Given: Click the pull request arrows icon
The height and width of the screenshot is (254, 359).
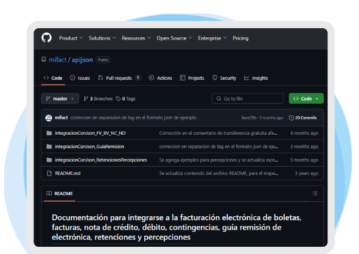Looking at the screenshot, I should [x=101, y=78].
